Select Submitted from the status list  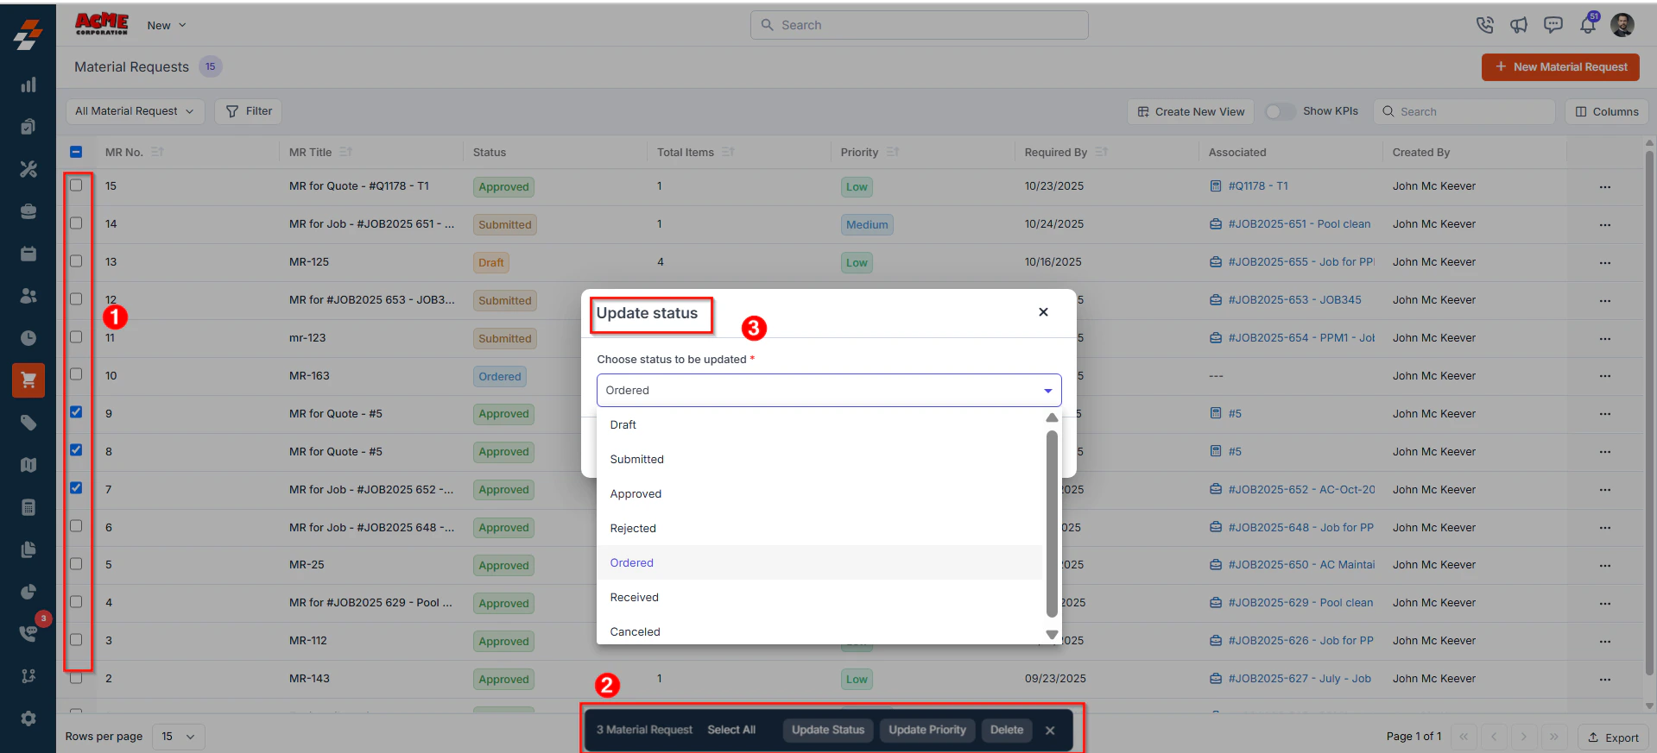819,459
